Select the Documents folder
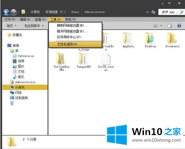185x149 pixels. pyautogui.click(x=172, y=40)
